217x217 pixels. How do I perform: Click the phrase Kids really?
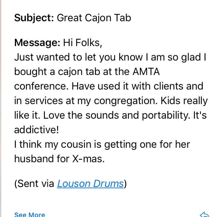(184, 101)
